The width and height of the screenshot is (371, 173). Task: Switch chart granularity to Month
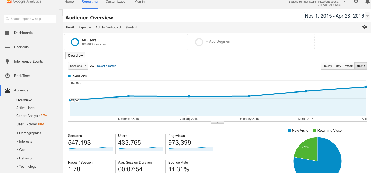coord(361,66)
